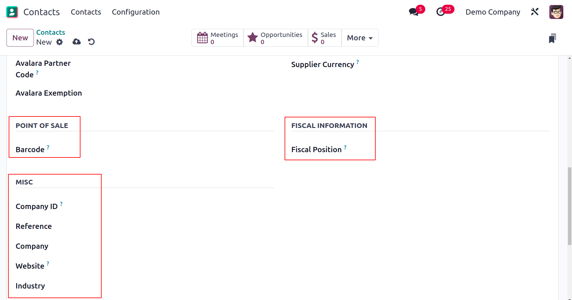Open the activities clock icon
This screenshot has height=300, width=572.
441,12
